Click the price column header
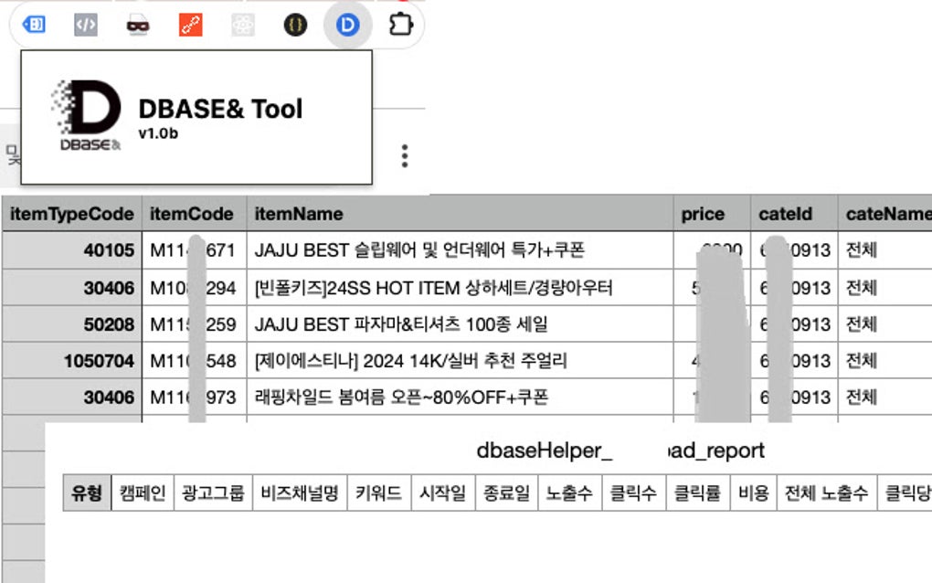The height and width of the screenshot is (583, 932). pos(703,214)
